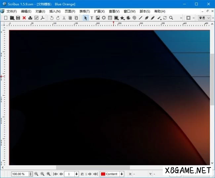Click the scroll left arrow

(3, 167)
